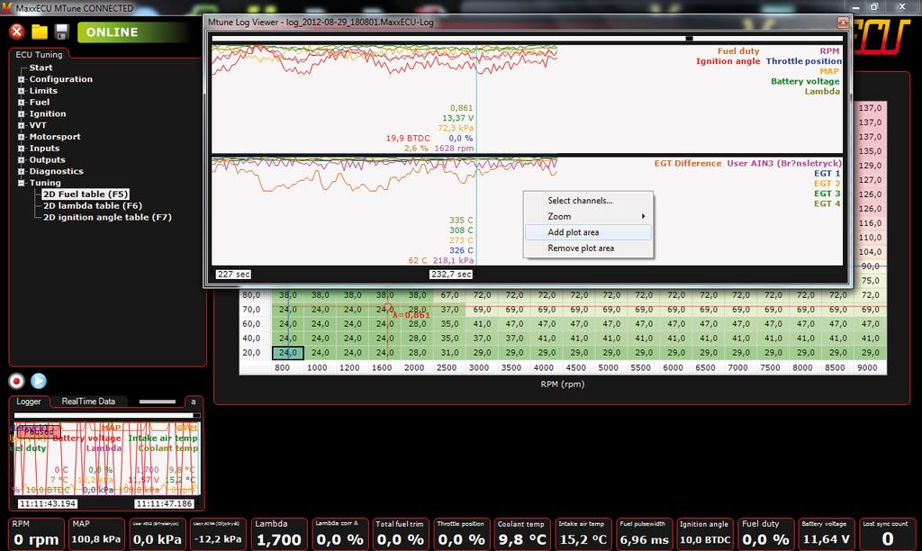Click the Ignition angle legend label
922x551 pixels.
pos(728,61)
